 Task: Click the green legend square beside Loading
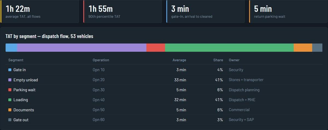[x=10, y=100]
